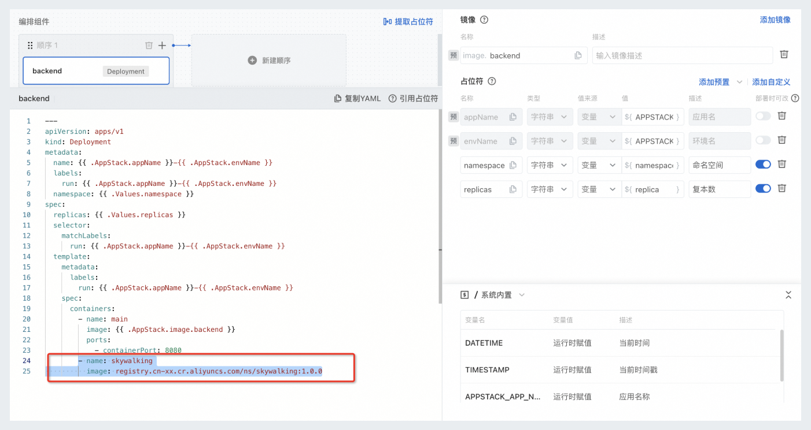
Task: Copy namespace placeholder name
Action: (513, 165)
